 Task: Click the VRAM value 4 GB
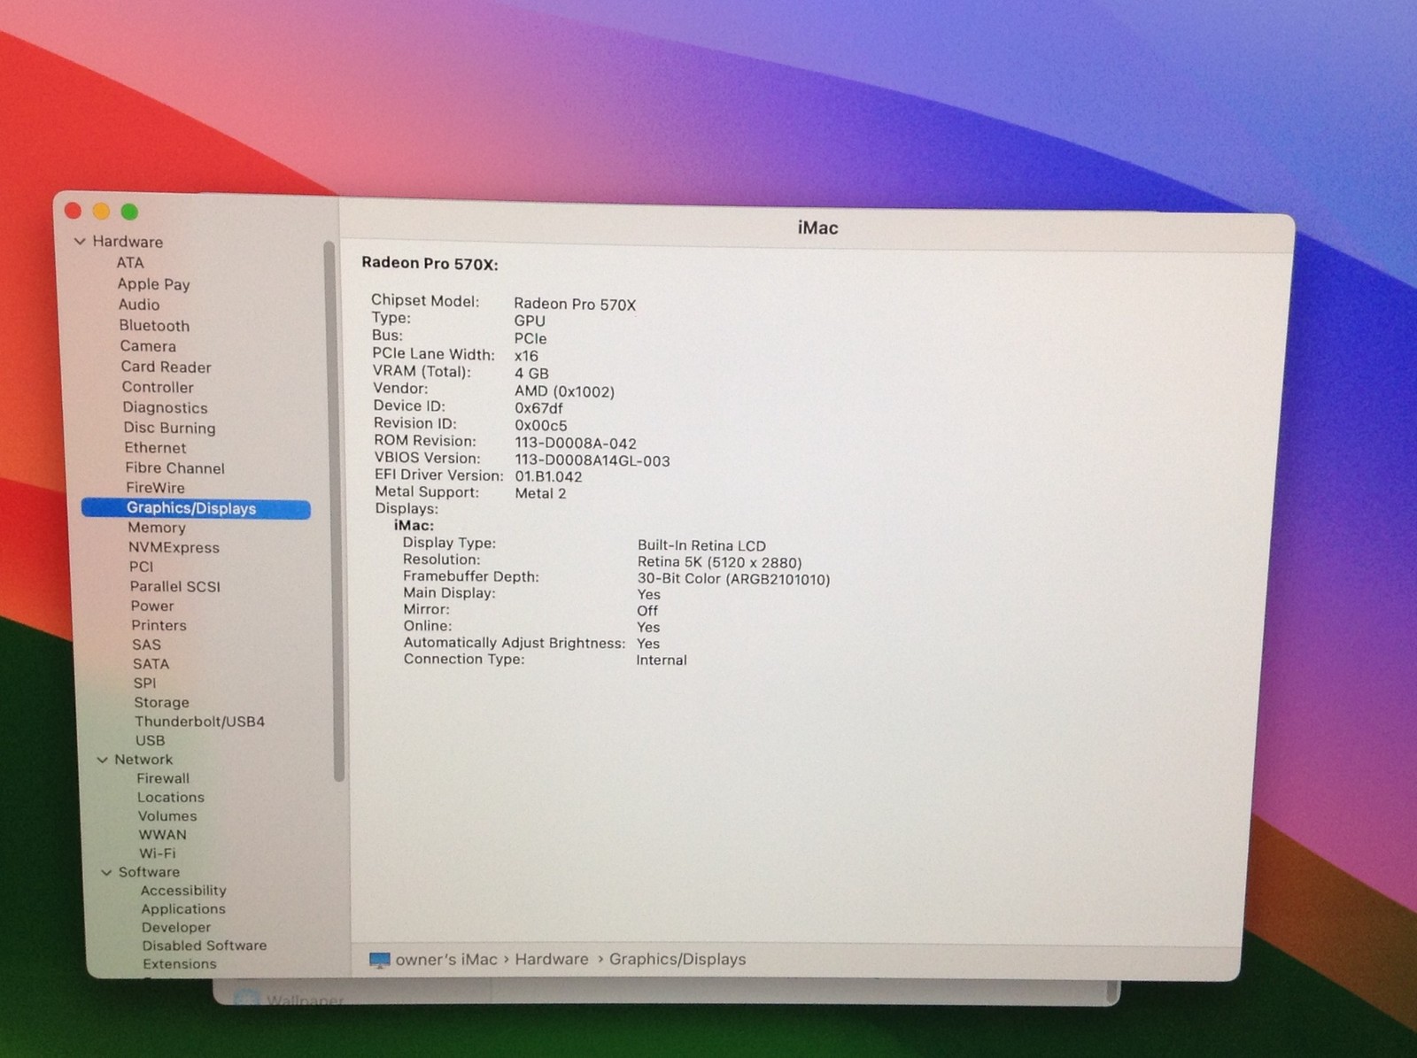531,374
